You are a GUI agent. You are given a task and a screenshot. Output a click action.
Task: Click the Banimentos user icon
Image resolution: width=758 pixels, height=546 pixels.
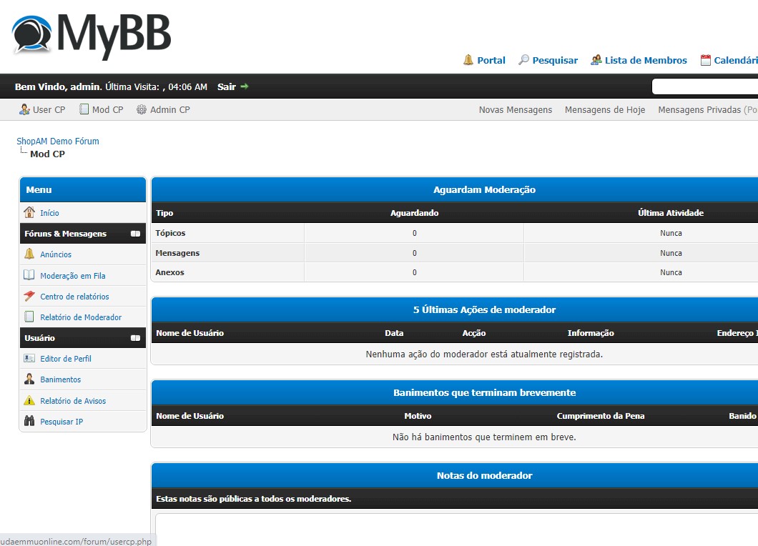[x=29, y=379]
